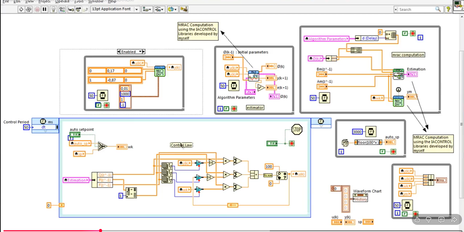The image size is (464, 232).
Task: Open the Operate menu
Action: tap(62, 1)
